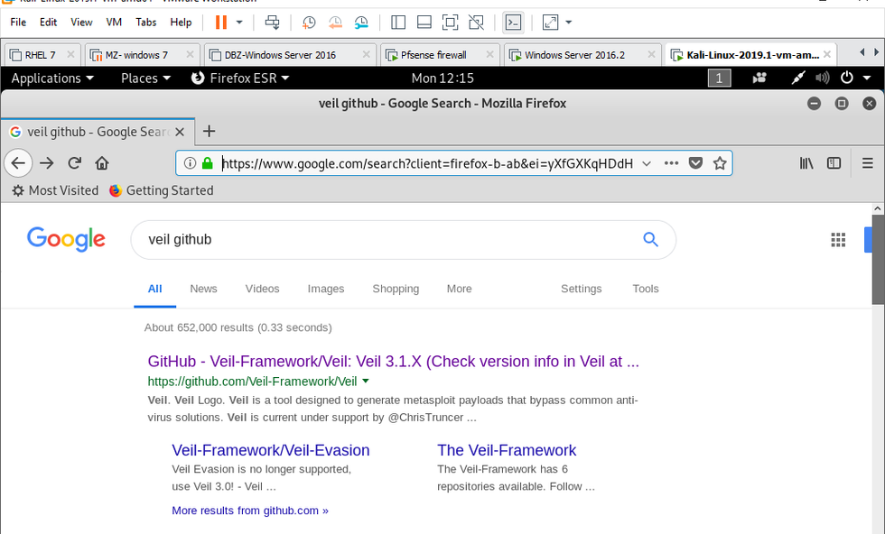The width and height of the screenshot is (885, 534).
Task: Toggle VMware console view button
Action: click(x=513, y=22)
